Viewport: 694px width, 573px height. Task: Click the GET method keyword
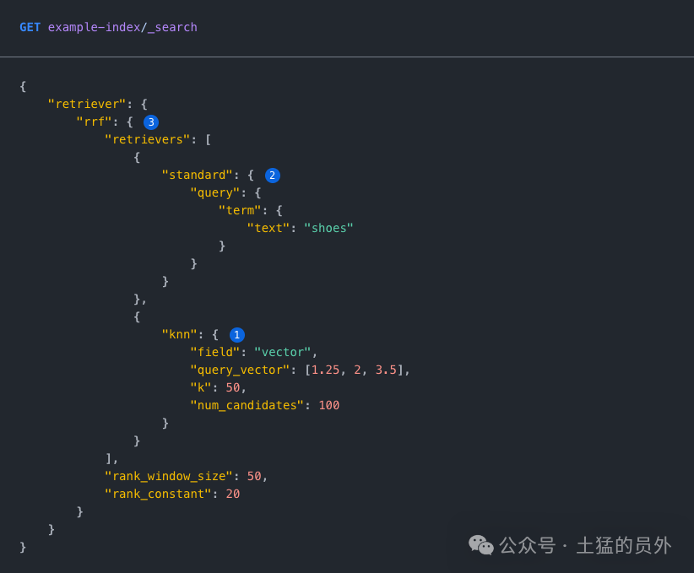pos(30,28)
